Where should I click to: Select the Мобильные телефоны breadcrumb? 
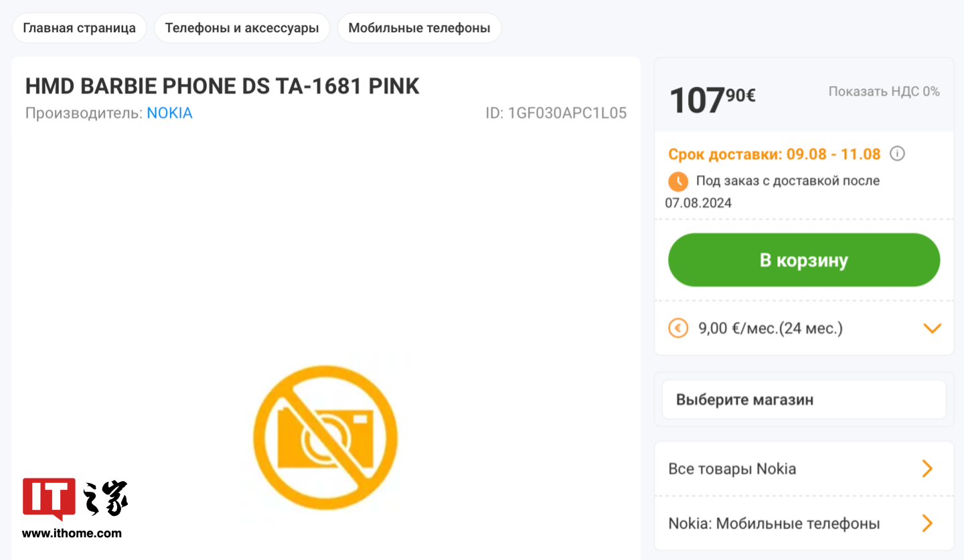[419, 28]
